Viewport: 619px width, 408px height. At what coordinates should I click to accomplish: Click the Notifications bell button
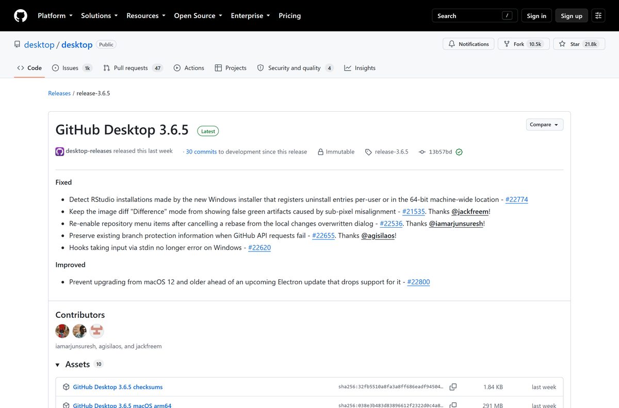468,44
